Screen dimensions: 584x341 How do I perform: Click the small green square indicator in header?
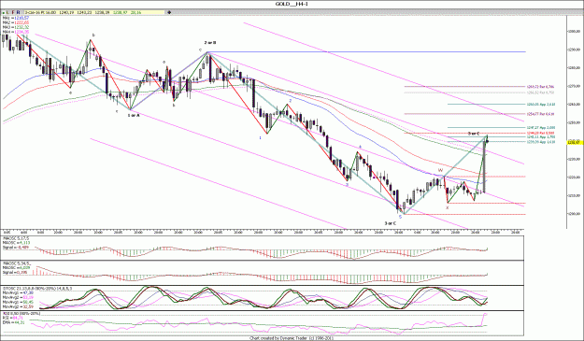click(4, 12)
